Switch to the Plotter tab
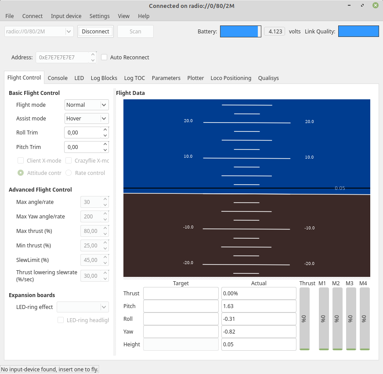This screenshot has height=374, width=383. (x=195, y=78)
